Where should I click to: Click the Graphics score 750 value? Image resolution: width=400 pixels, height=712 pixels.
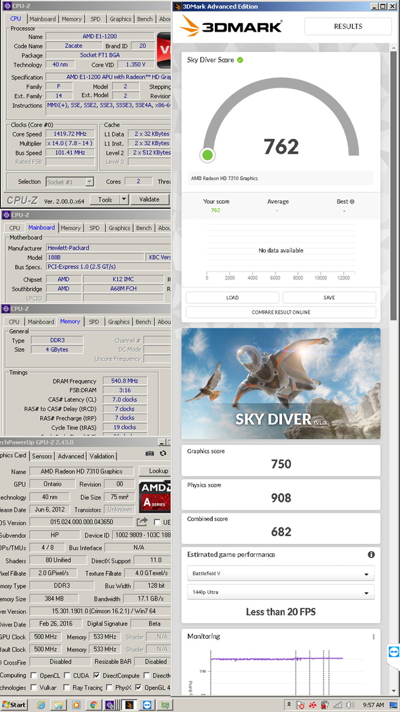coord(281,463)
